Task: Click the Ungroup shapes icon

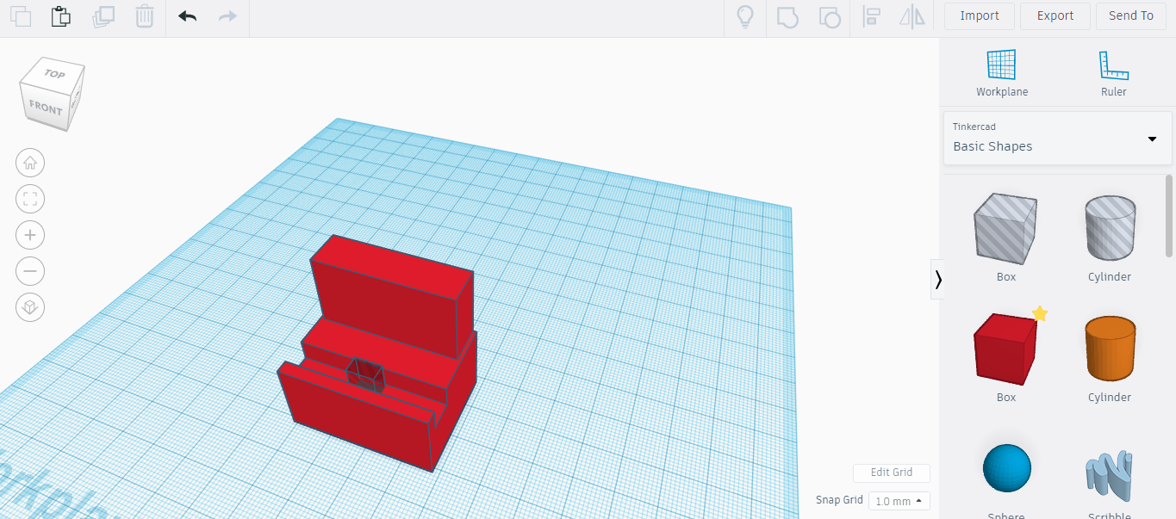Action: [x=829, y=16]
